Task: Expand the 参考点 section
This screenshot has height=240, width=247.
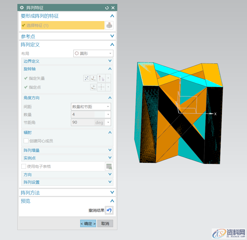Action: [x=67, y=36]
